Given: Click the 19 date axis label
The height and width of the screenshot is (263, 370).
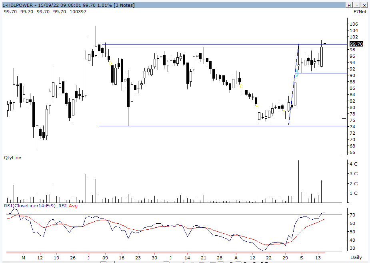Looking at the screenshot, I should pos(56,258).
